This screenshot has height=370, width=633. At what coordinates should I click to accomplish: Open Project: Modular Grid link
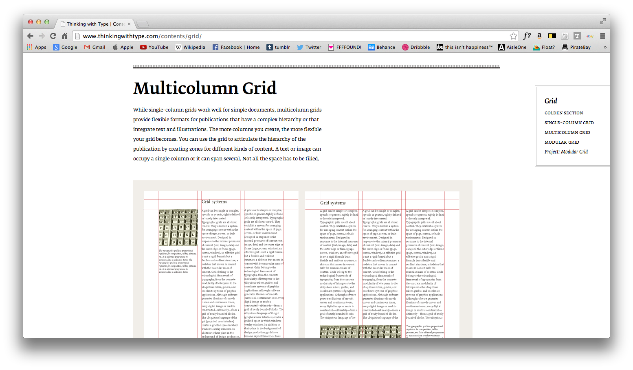566,152
